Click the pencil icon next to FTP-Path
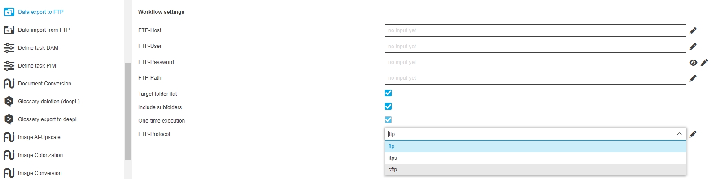Image resolution: width=725 pixels, height=179 pixels. [x=693, y=78]
